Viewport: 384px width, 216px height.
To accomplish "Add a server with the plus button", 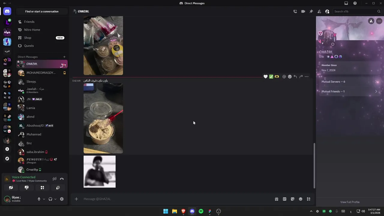I will click(7, 149).
